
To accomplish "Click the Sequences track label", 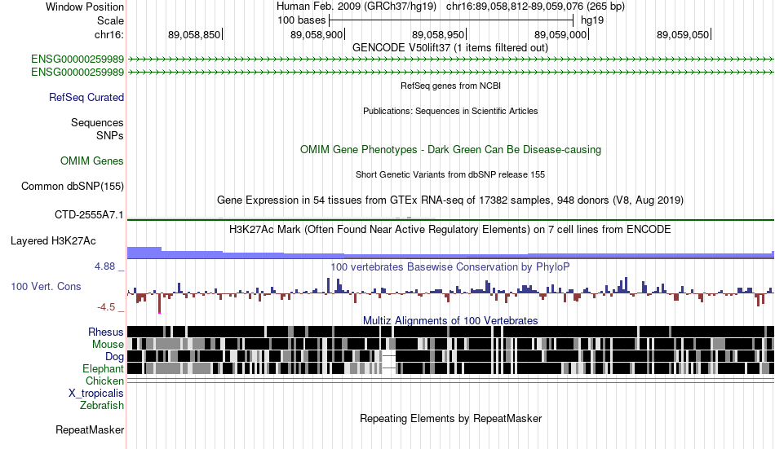I will 97,122.
